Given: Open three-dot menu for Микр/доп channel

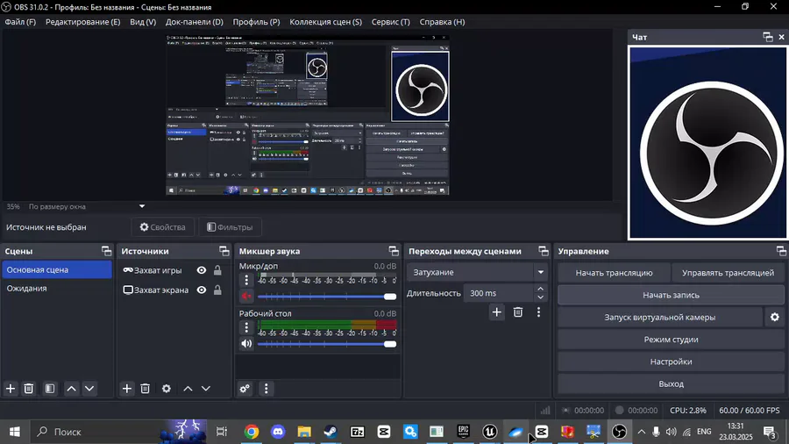Looking at the screenshot, I should point(246,281).
